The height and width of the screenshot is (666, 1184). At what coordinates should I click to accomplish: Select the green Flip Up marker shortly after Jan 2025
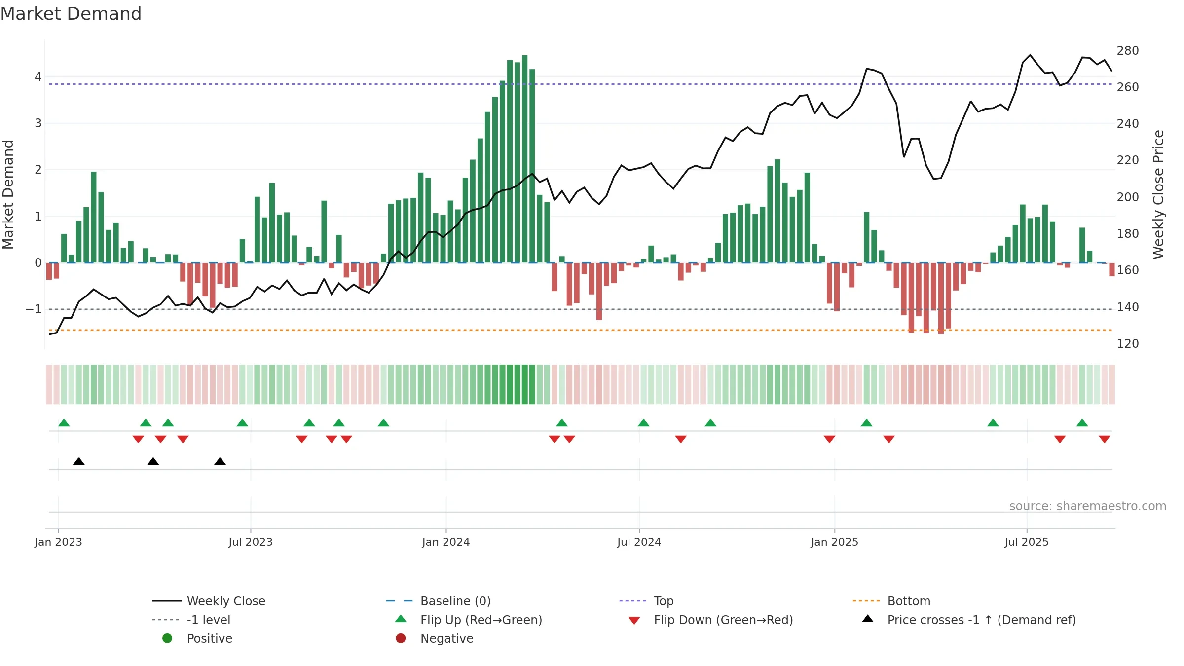pyautogui.click(x=867, y=423)
